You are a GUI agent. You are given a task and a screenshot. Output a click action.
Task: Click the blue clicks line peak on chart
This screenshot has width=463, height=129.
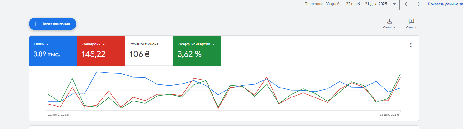pos(97,72)
